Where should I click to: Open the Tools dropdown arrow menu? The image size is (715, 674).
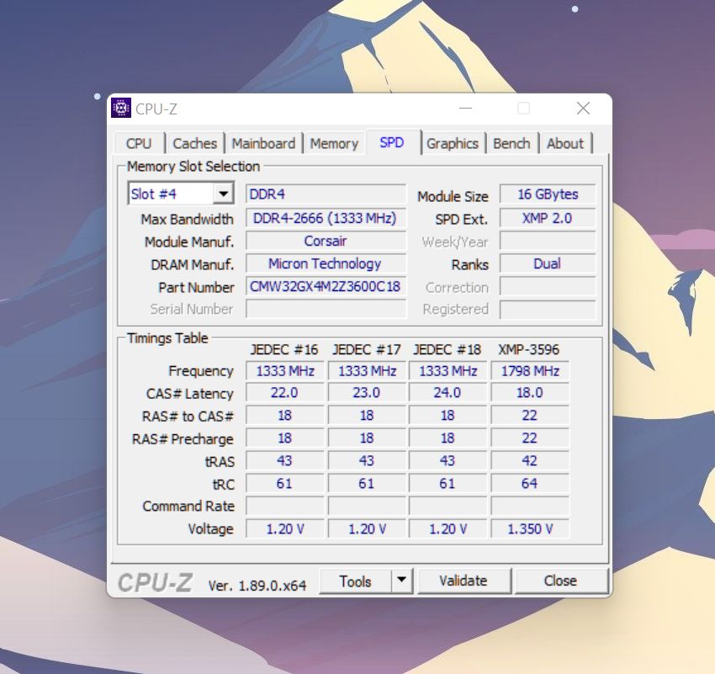402,581
